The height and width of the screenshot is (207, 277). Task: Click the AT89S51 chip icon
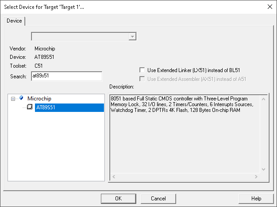click(30, 107)
